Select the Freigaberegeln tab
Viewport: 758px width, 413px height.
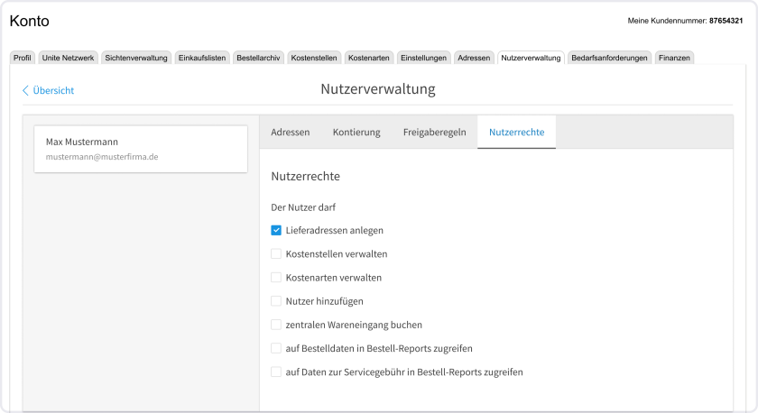(434, 132)
